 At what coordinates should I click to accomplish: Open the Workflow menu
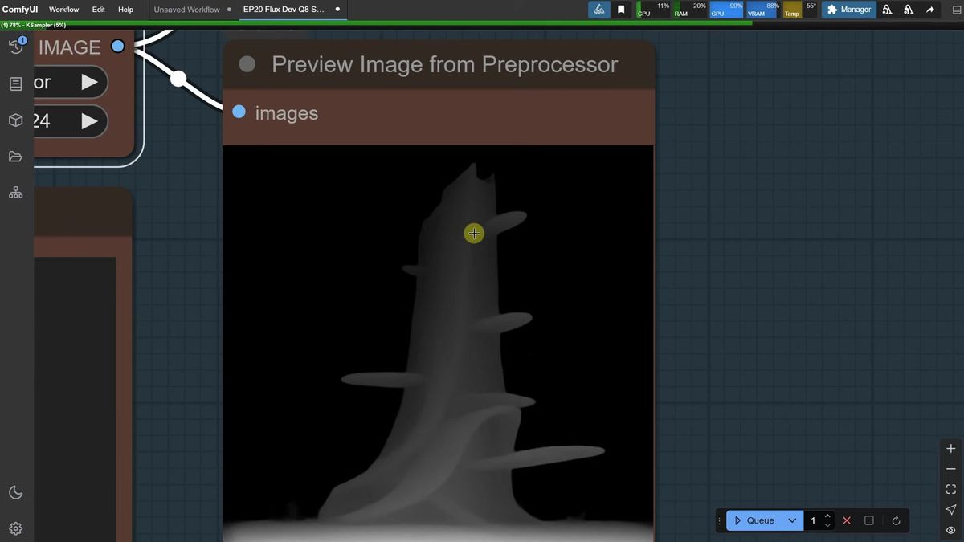pyautogui.click(x=63, y=10)
